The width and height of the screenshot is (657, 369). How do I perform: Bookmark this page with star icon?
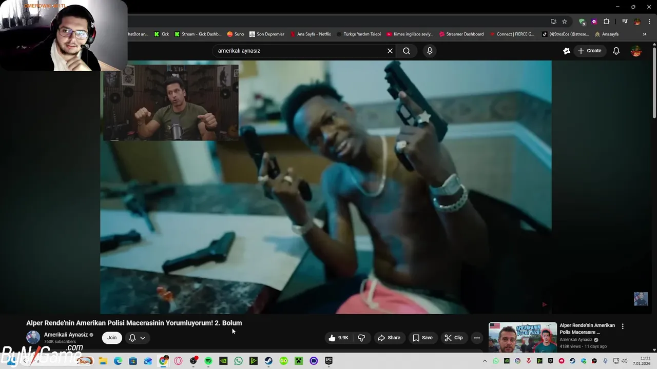pyautogui.click(x=565, y=22)
